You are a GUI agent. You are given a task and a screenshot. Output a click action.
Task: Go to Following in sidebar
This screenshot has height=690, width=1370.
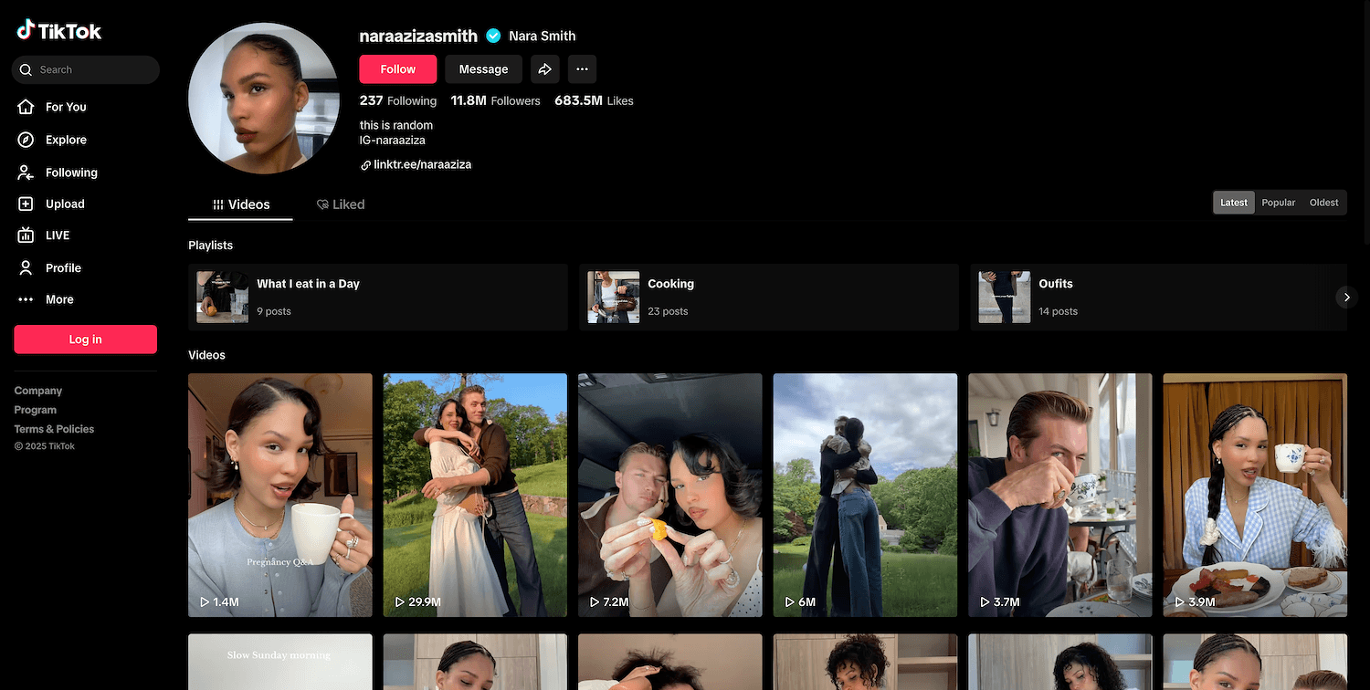point(71,172)
